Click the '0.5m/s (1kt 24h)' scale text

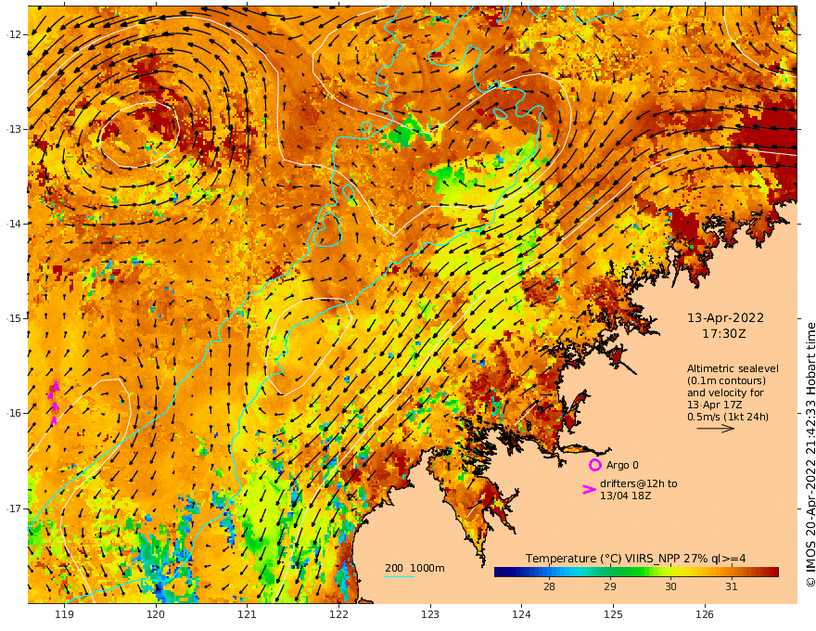point(728,417)
